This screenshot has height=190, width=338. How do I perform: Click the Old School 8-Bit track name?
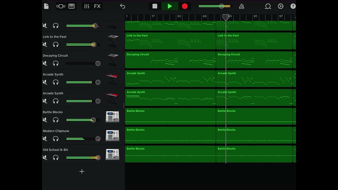pos(55,150)
